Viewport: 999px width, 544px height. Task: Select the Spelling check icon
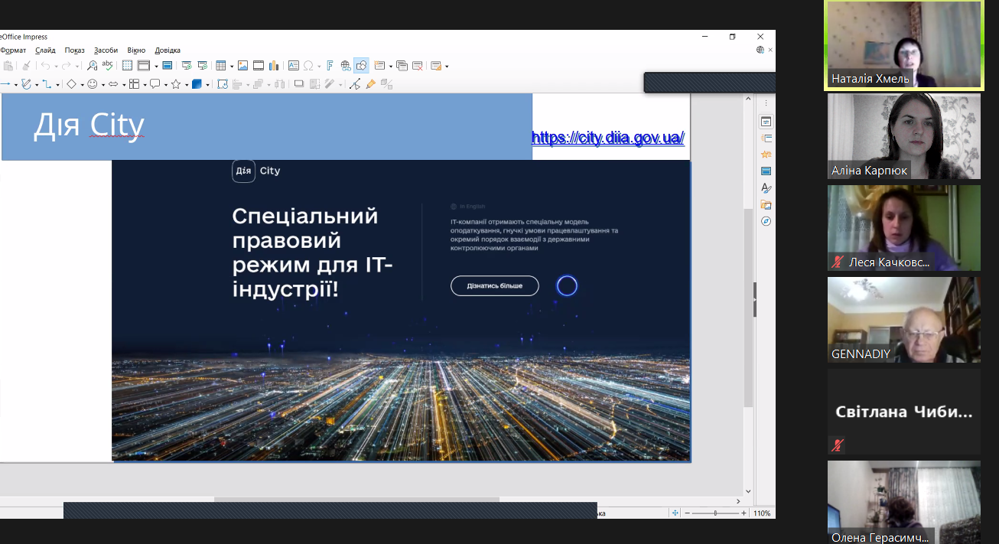click(107, 65)
